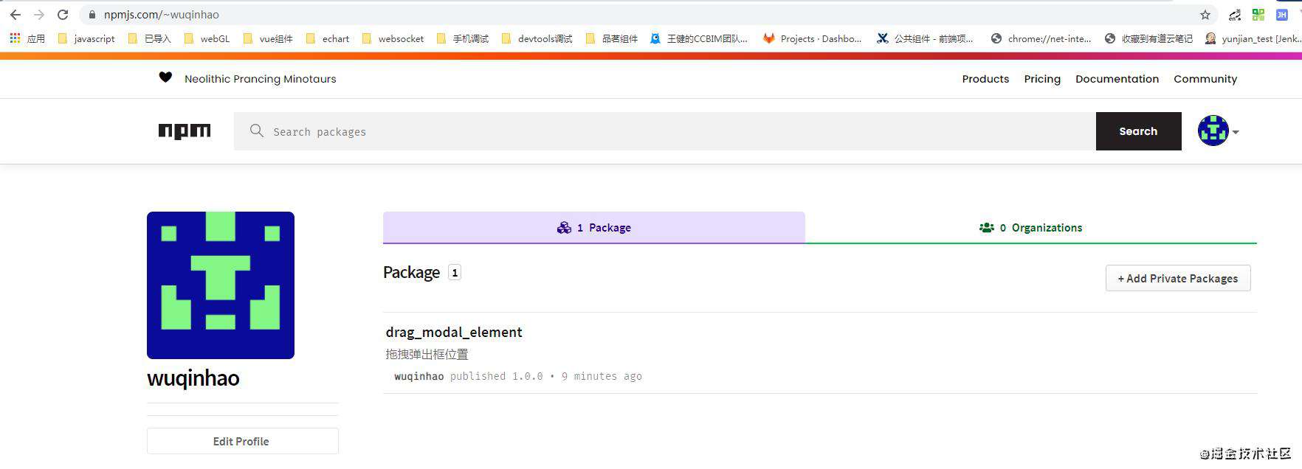Expand the account dropdown caret
This screenshot has width=1302, height=469.
pyautogui.click(x=1236, y=133)
